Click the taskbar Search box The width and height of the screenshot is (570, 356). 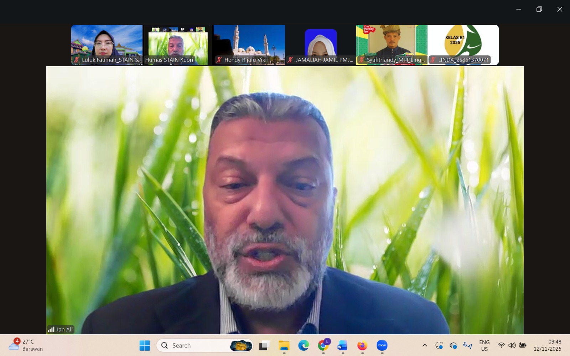coord(194,345)
